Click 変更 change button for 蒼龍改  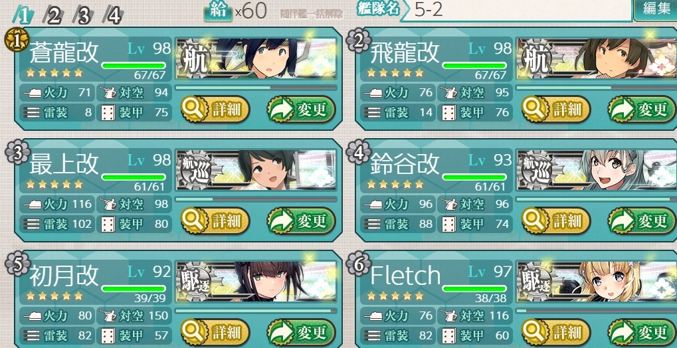coord(301,109)
